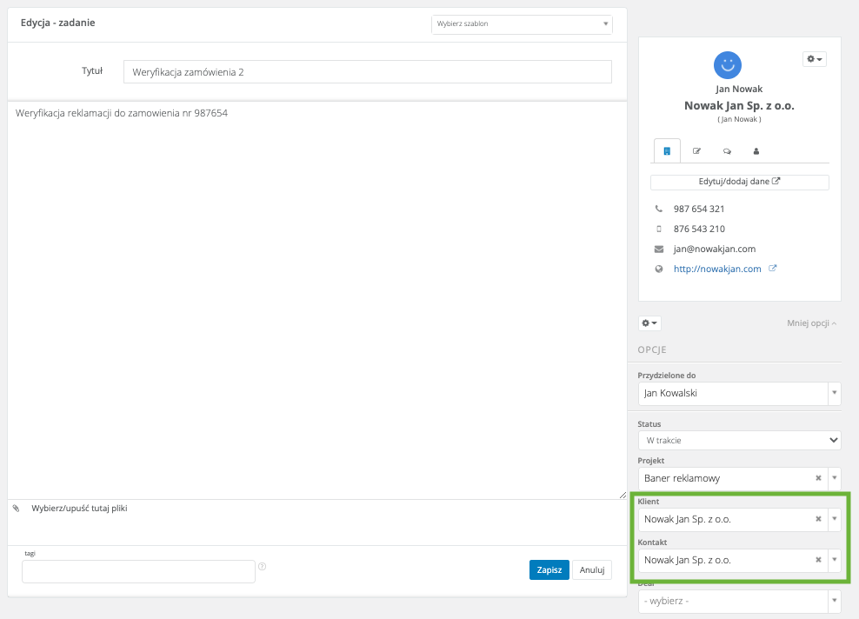The width and height of the screenshot is (859, 619).
Task: Remove the selected Klient value with the X
Action: (818, 519)
